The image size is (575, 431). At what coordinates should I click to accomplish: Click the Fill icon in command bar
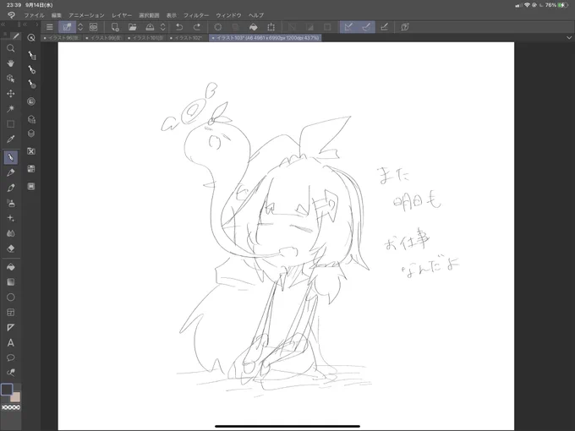coord(253,27)
